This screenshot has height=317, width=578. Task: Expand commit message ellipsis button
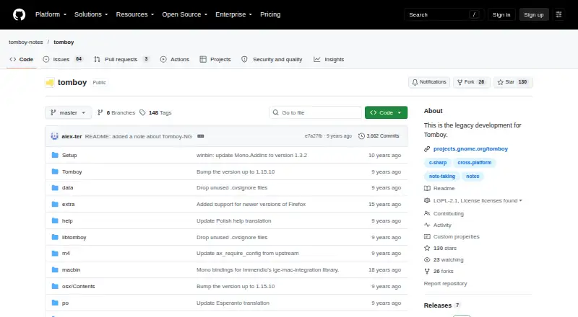tap(201, 136)
